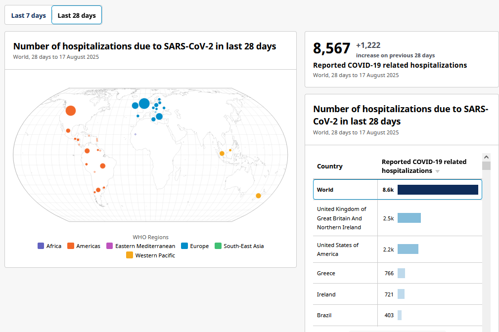Screen dimensions: 499x332
Task: Select the Greece table row
Action: [398, 273]
